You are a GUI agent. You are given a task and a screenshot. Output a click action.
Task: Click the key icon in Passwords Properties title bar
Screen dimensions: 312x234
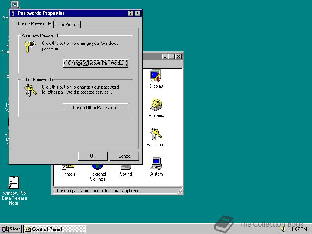(13, 13)
